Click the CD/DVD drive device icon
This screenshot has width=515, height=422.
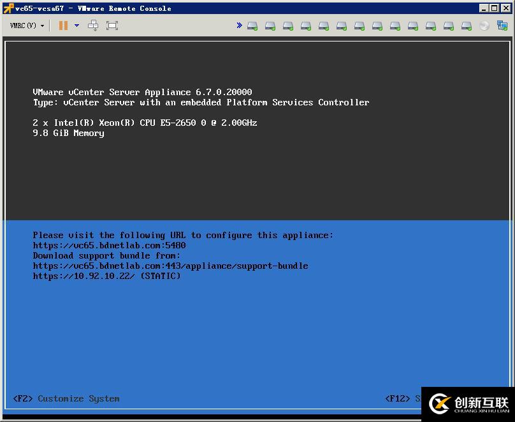(x=484, y=26)
